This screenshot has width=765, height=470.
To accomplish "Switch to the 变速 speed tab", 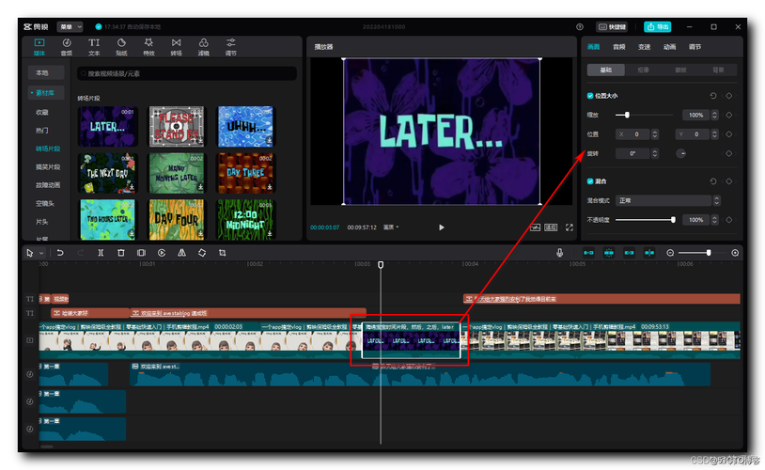I will pos(645,47).
